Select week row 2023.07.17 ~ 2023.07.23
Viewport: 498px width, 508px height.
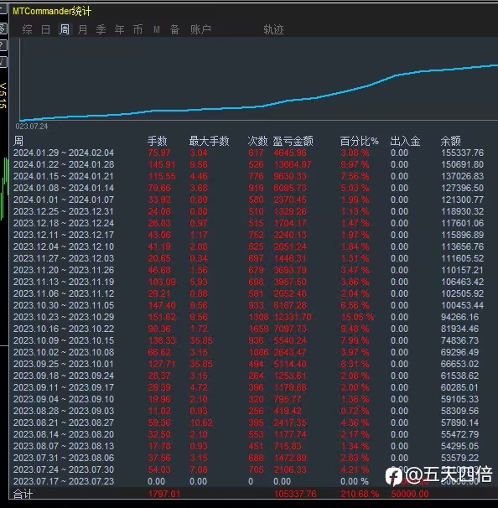pyautogui.click(x=248, y=481)
